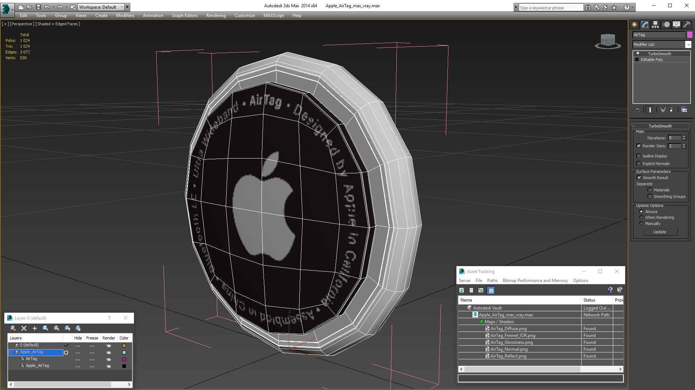This screenshot has width=695, height=390.
Task: Click Status Log list icon in Asset Tracking
Action: (x=471, y=290)
